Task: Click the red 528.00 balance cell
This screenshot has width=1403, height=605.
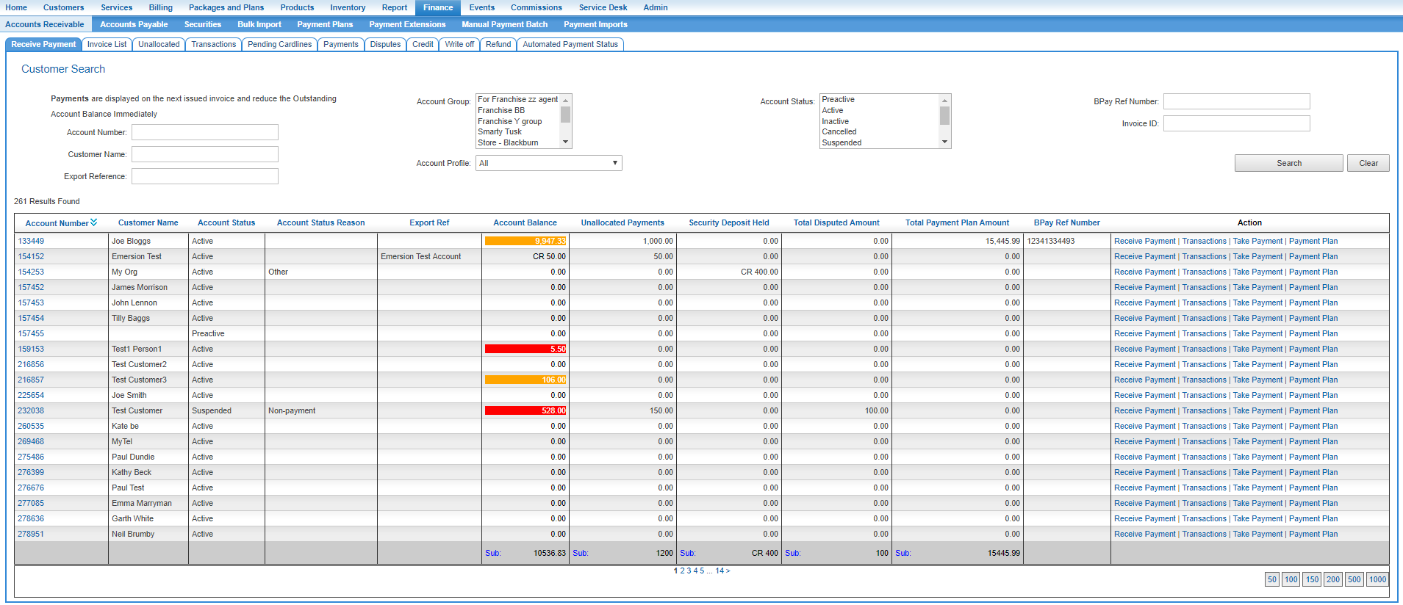Action: (525, 410)
